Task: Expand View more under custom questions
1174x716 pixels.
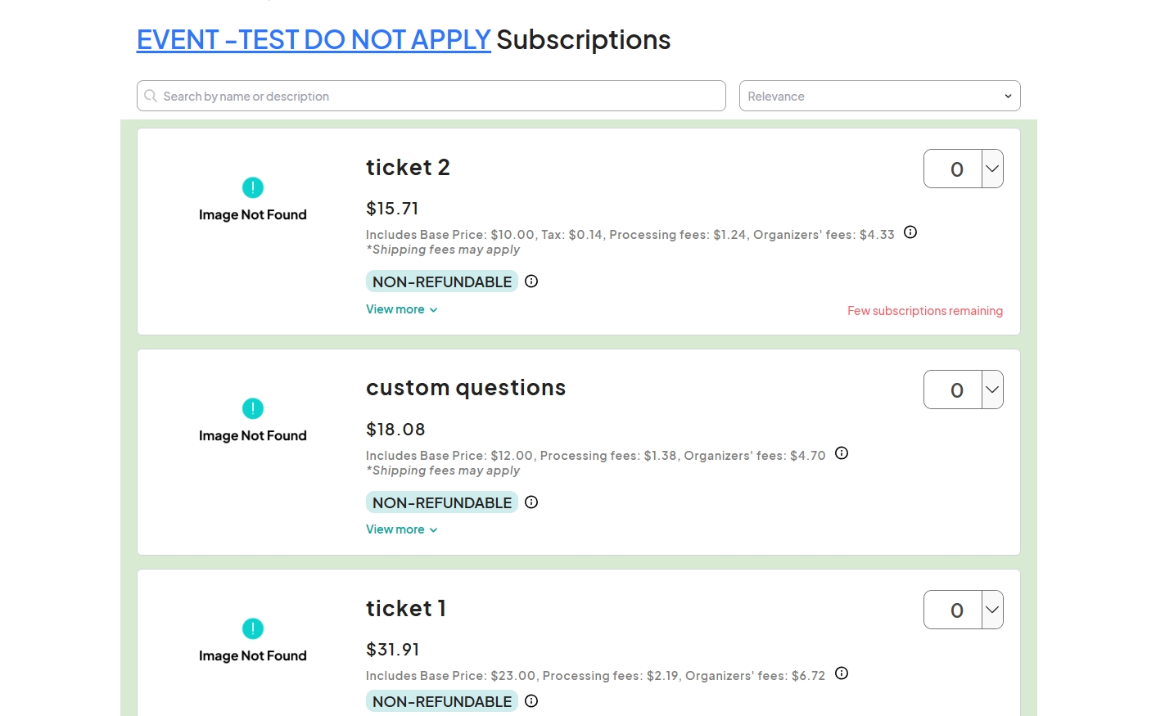Action: [x=401, y=529]
